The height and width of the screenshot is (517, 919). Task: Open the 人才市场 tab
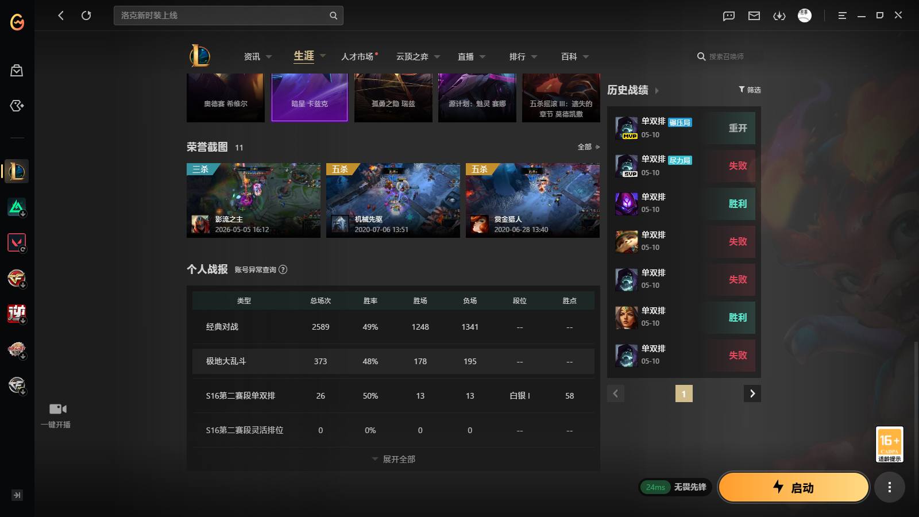coord(358,56)
